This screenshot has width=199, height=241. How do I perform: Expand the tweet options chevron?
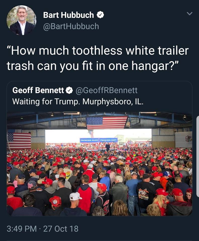click(x=189, y=14)
